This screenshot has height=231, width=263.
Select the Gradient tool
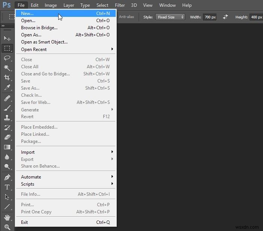point(7,147)
